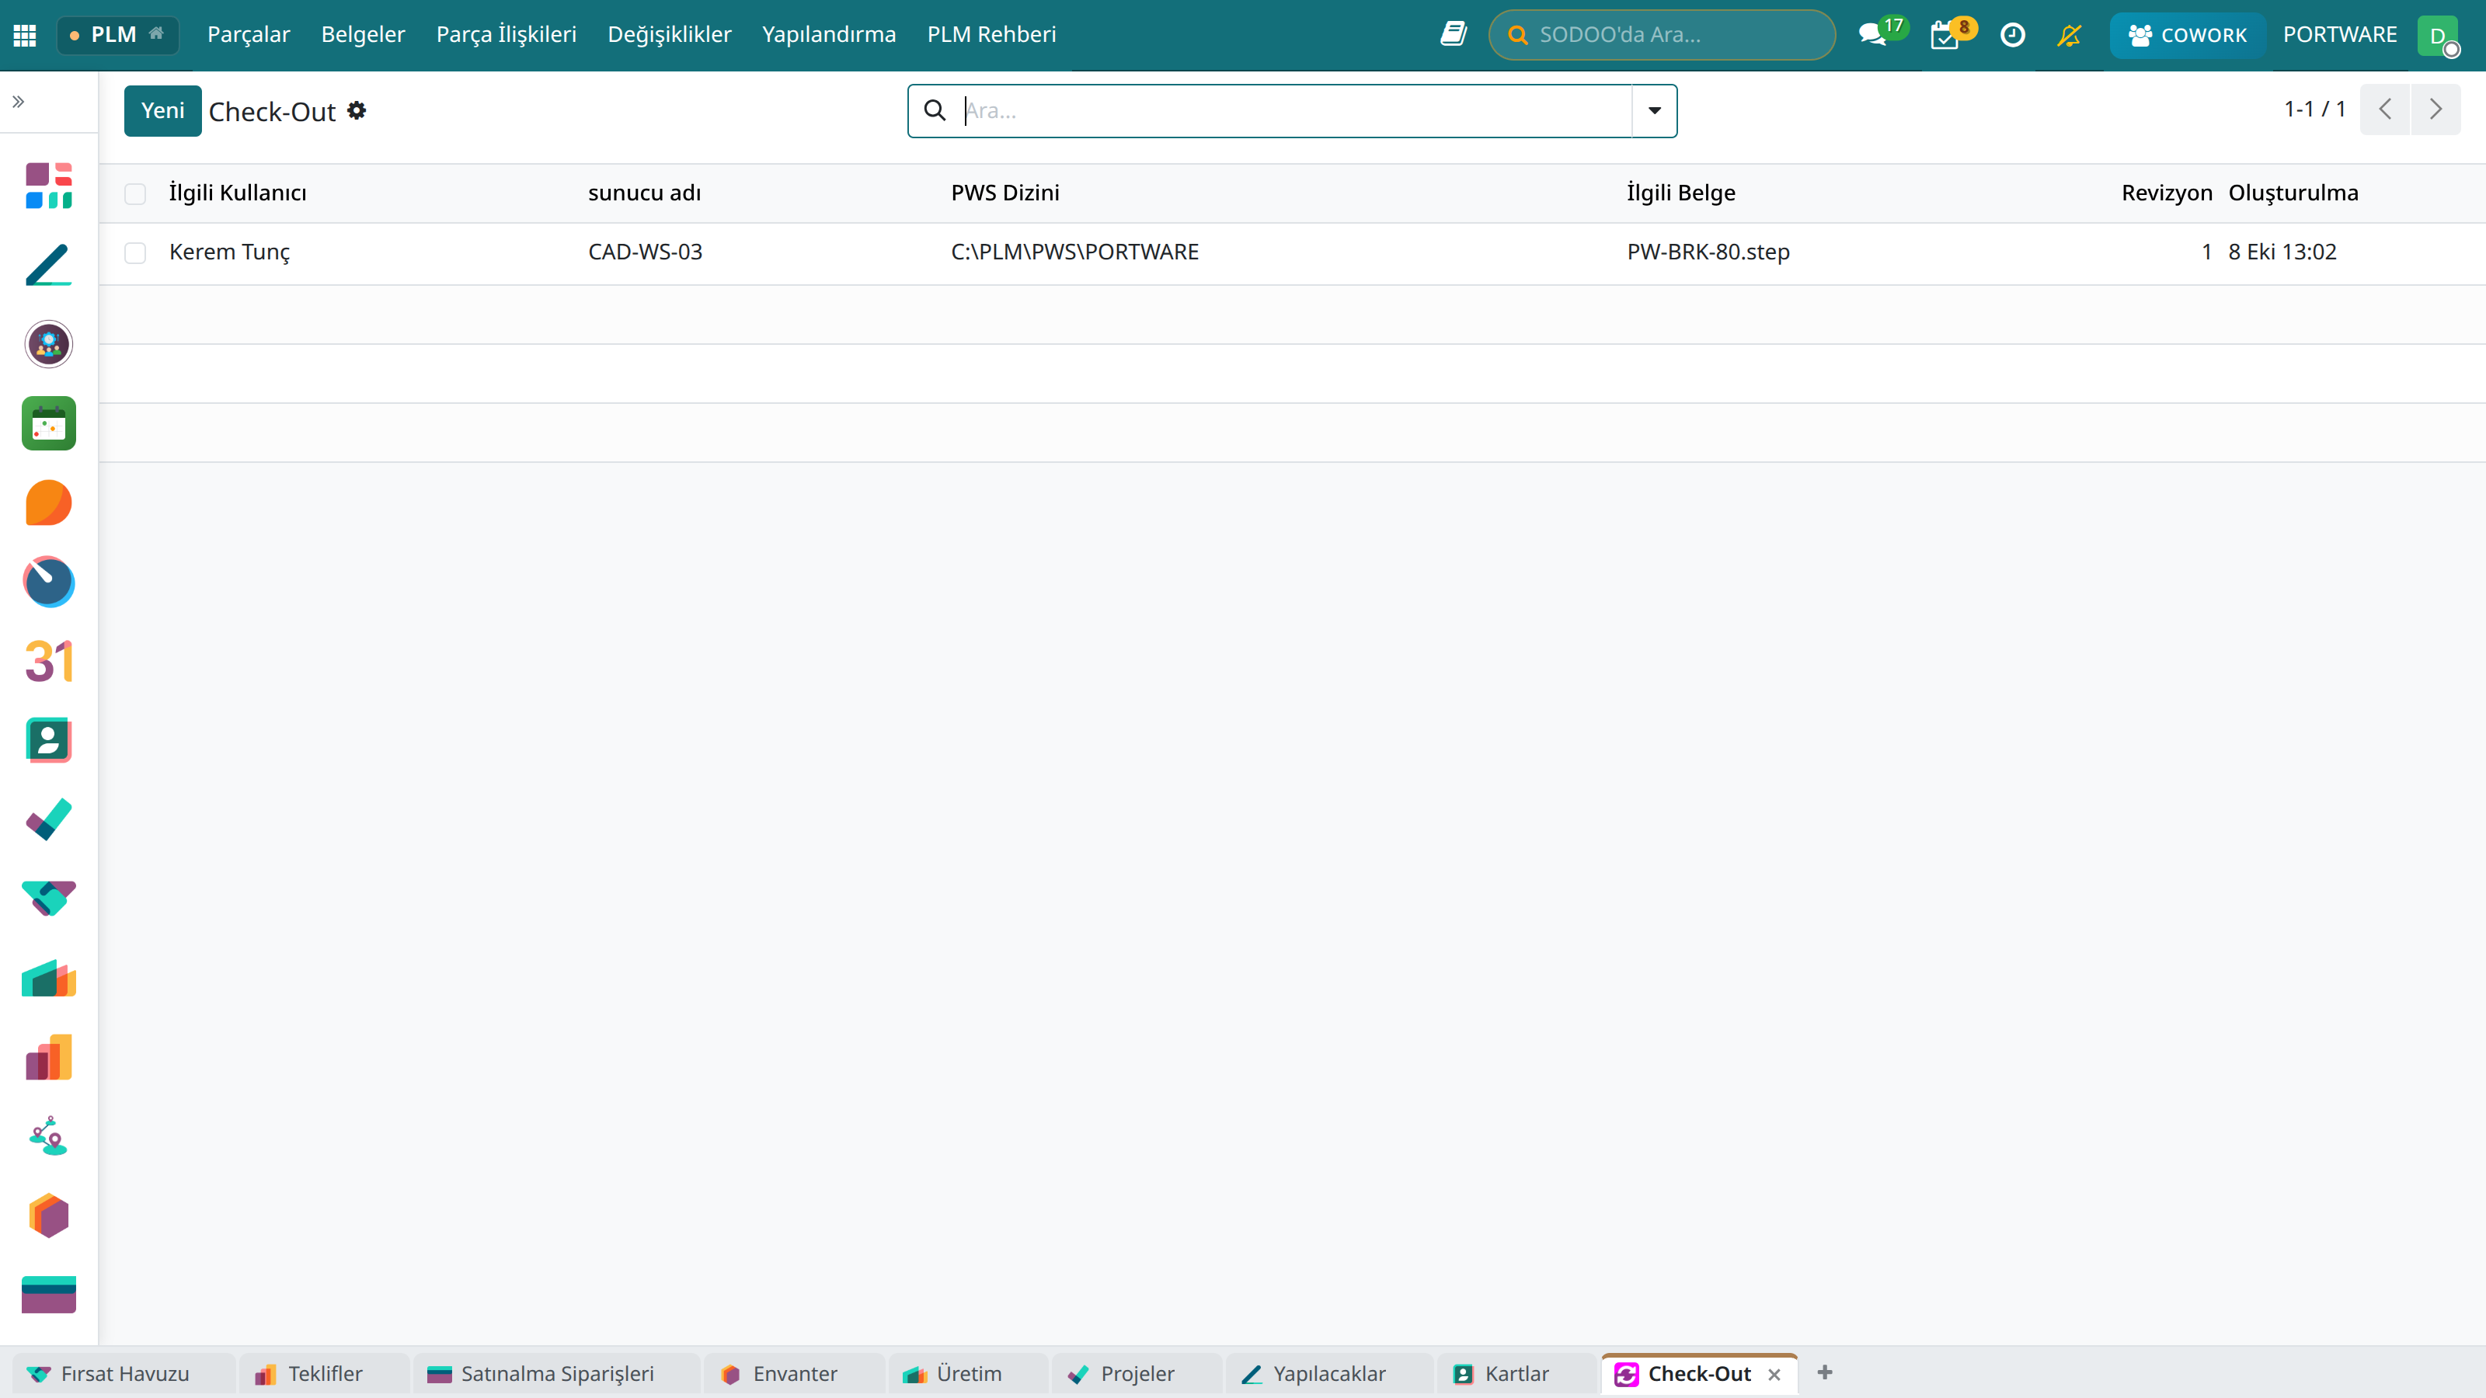Select all rows header checkbox
Screen dimensions: 2486x1398
tap(135, 193)
